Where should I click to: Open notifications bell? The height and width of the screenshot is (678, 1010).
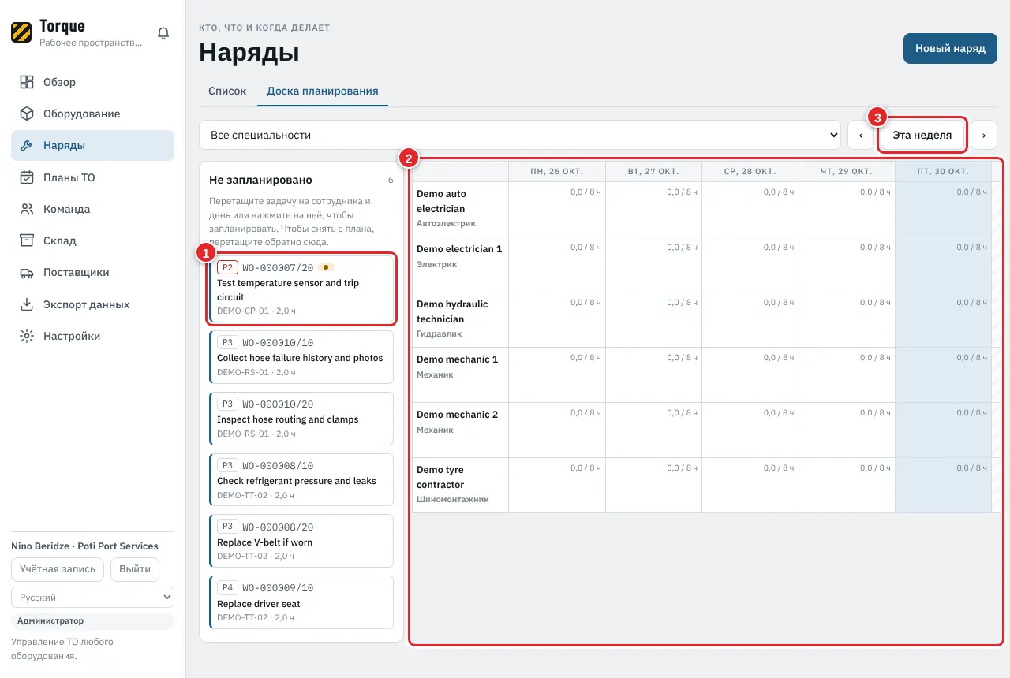[x=163, y=33]
